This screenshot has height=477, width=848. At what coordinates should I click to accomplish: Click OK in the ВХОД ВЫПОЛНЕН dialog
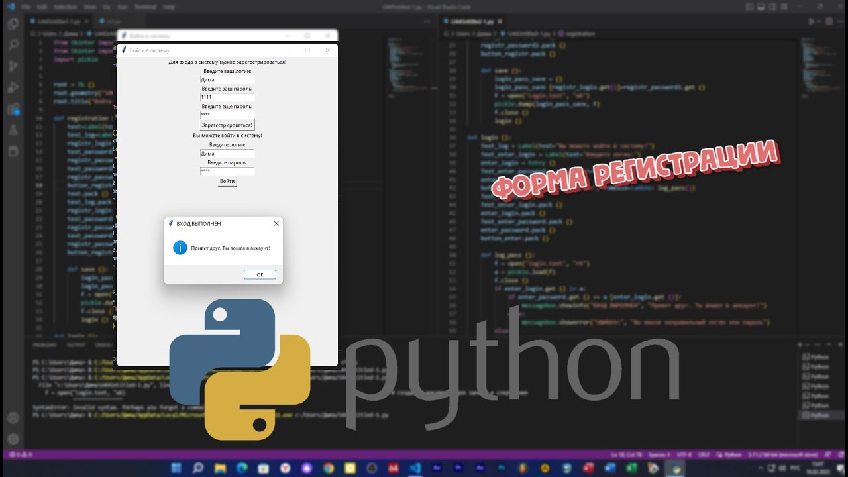(x=260, y=275)
